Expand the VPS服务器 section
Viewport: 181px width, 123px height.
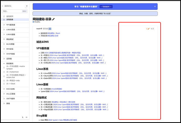coord(10,25)
